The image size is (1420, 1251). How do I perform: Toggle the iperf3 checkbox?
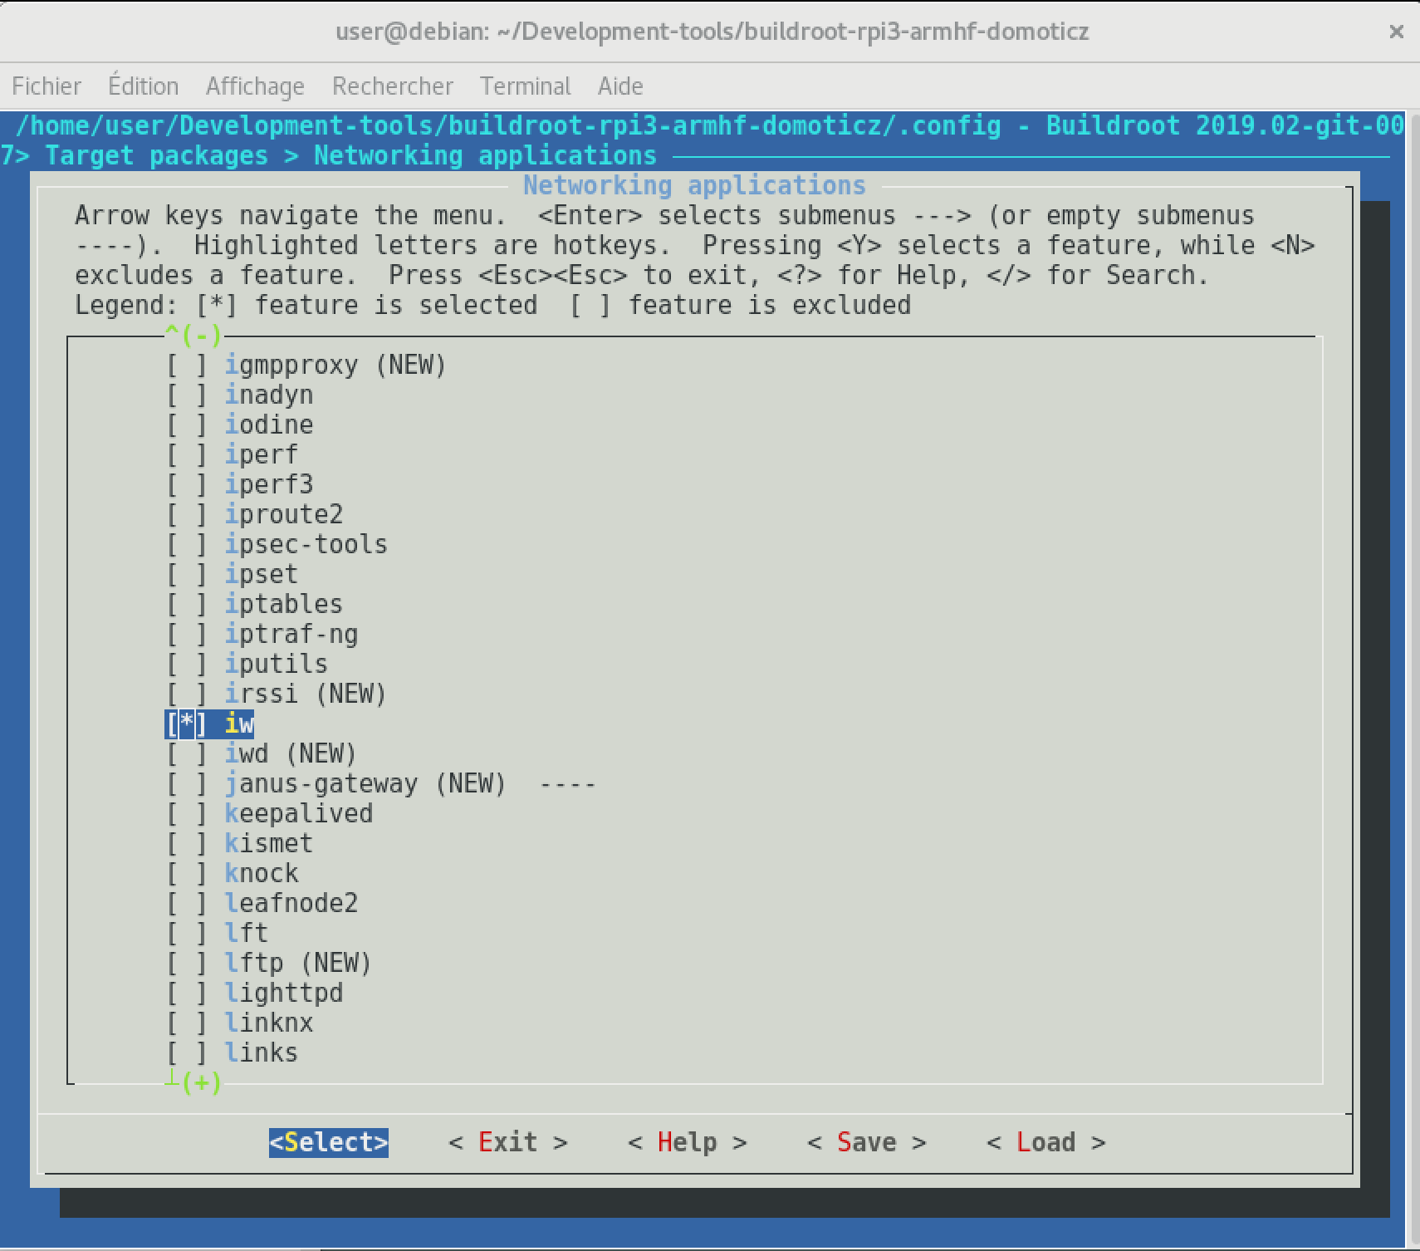coord(187,485)
